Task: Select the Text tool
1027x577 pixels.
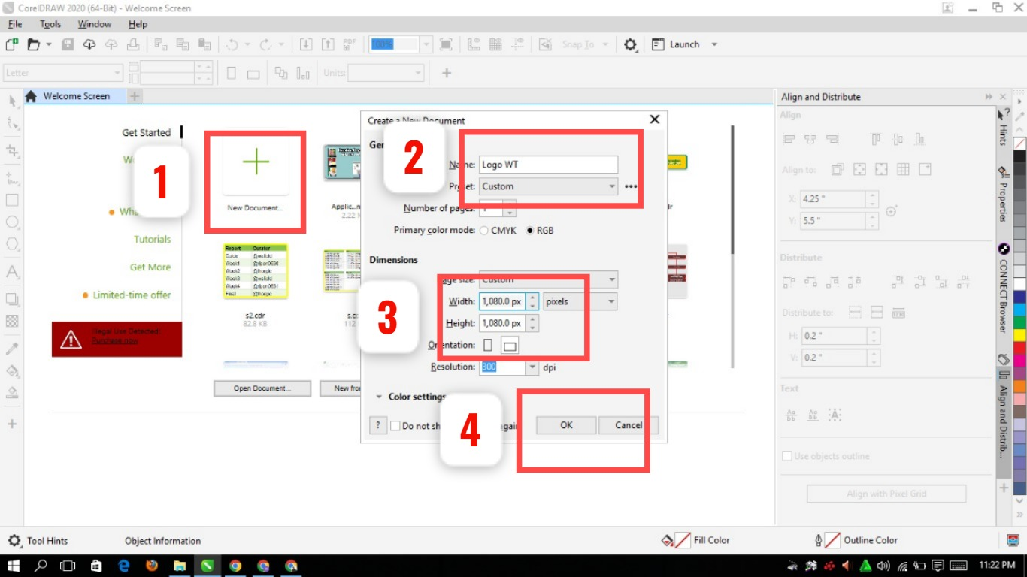Action: coord(12,271)
